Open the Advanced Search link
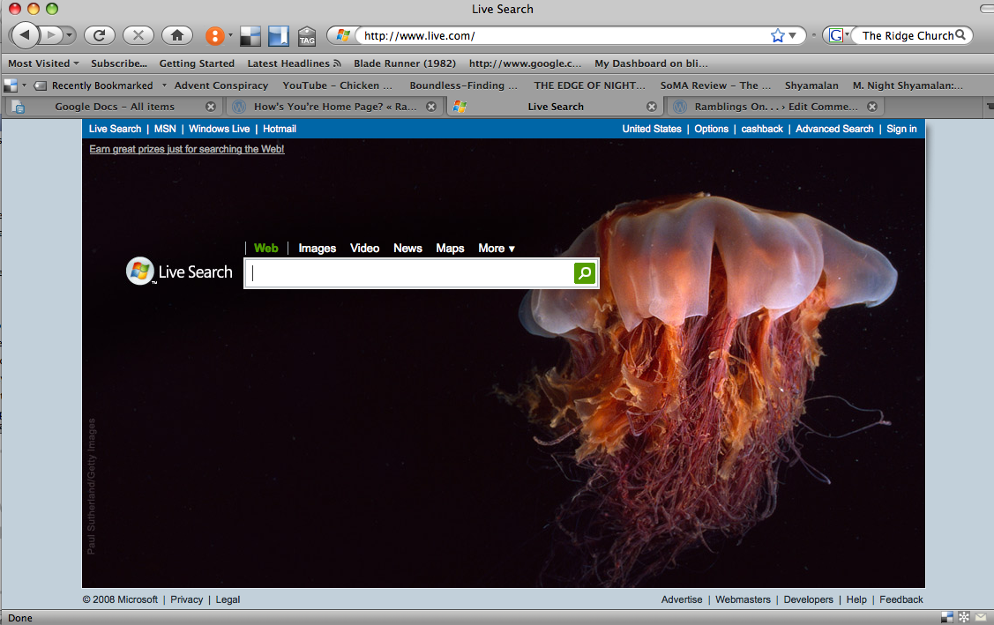Viewport: 994px width, 625px height. [x=833, y=129]
